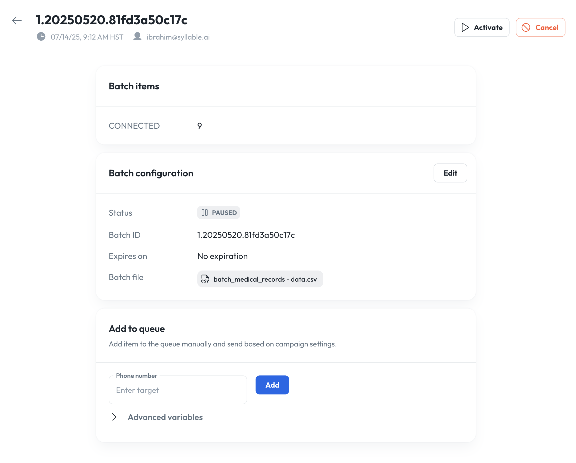Activate the batch
576x463 pixels.
(x=482, y=27)
